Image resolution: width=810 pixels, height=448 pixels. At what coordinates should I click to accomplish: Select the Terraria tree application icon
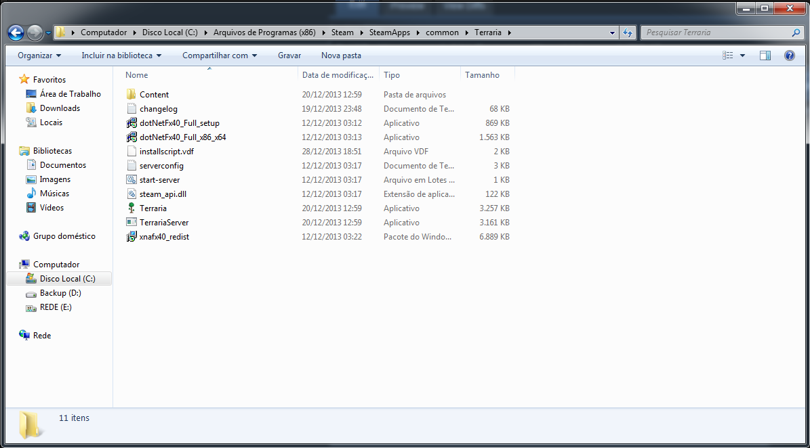point(131,208)
